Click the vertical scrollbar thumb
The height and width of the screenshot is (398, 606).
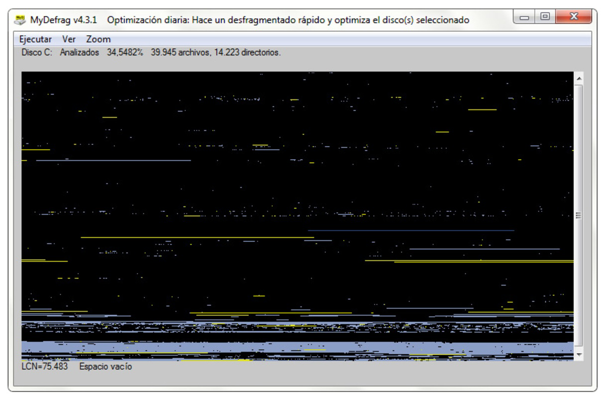pos(578,216)
